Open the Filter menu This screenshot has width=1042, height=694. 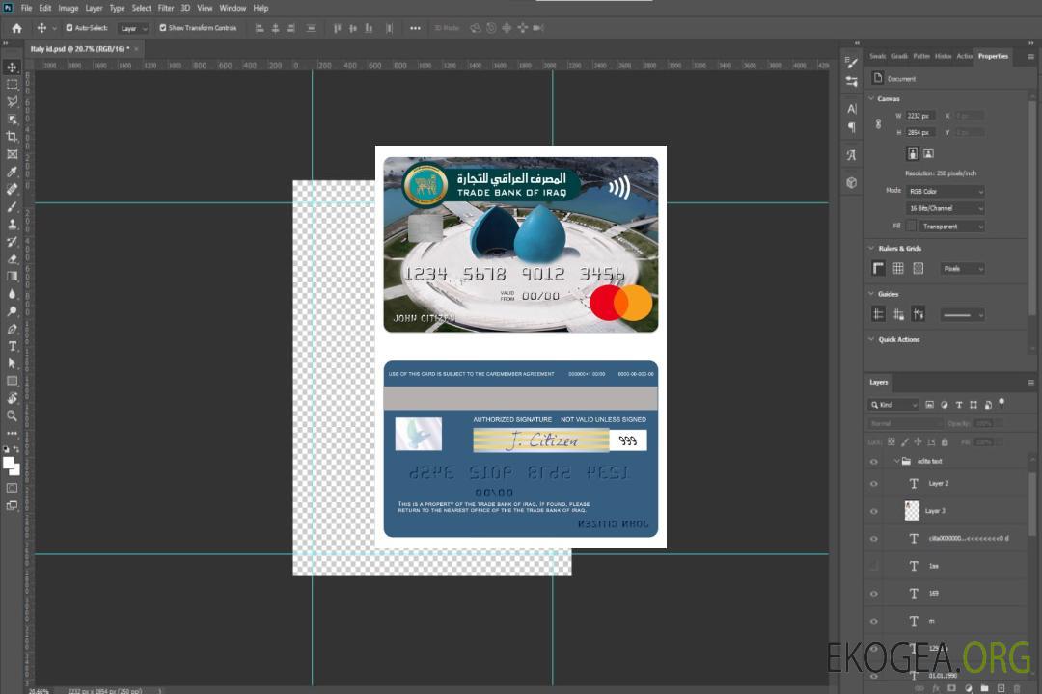click(166, 8)
